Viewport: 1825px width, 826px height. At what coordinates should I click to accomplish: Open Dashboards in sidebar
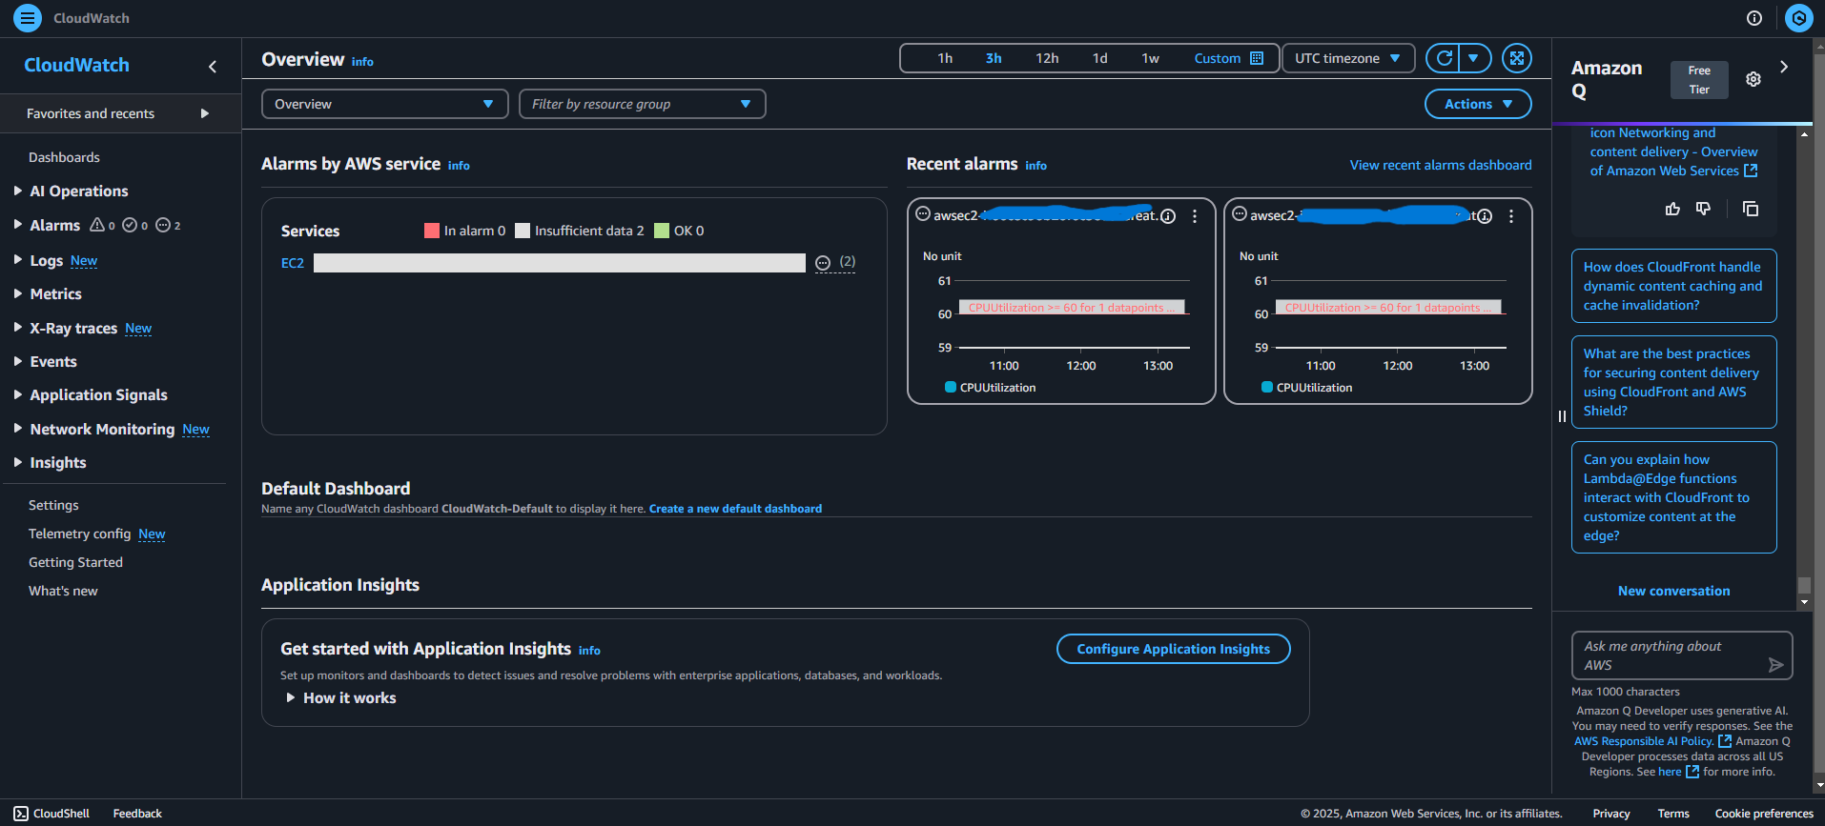tap(64, 157)
